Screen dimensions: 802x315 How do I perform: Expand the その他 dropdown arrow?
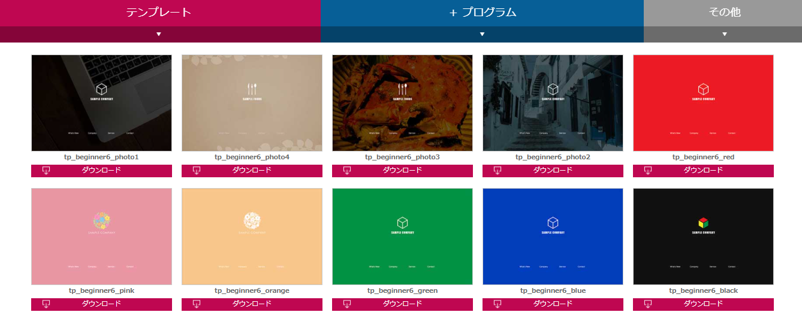pyautogui.click(x=724, y=34)
